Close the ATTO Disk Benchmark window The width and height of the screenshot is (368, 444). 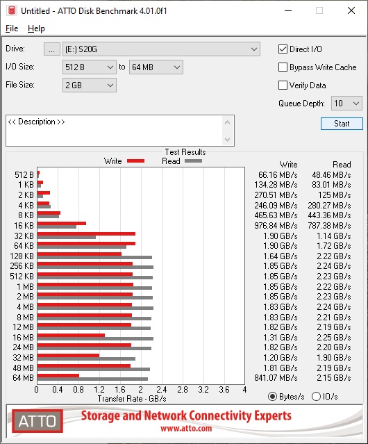tap(351, 10)
